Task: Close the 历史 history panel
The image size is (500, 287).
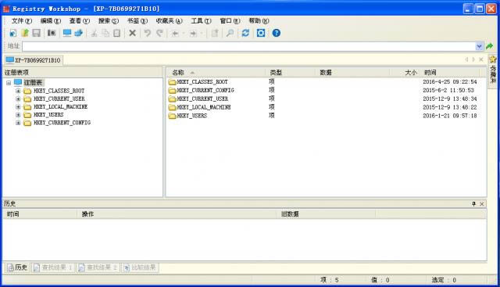Action: coord(482,203)
